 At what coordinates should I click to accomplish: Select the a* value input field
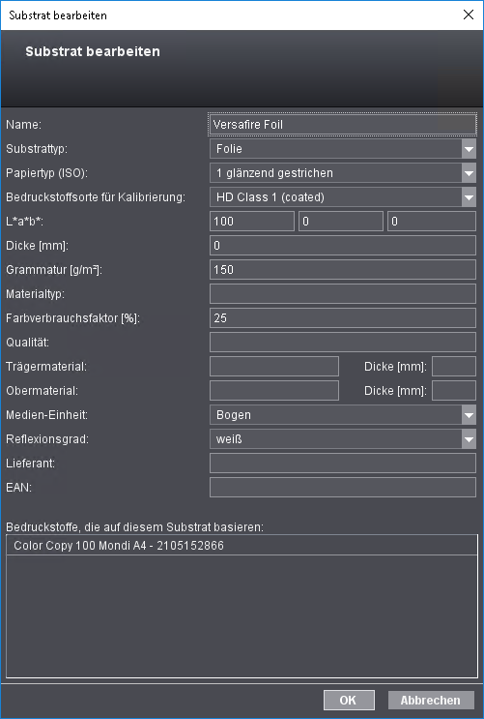point(341,222)
